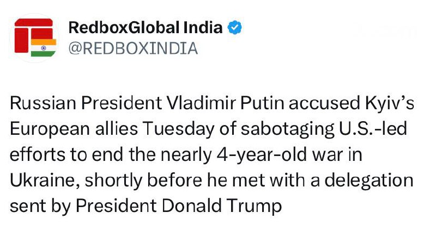Open the RedboxGlobal India display name
This screenshot has height=231, width=436.
(146, 28)
